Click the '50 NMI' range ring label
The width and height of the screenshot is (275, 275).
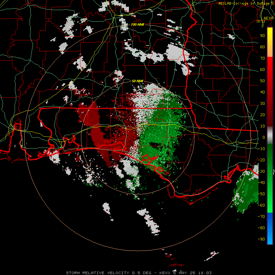137,81
